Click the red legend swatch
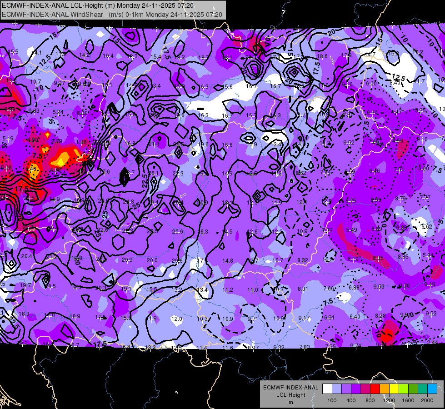Screen dimensions: 445x409 375,389
